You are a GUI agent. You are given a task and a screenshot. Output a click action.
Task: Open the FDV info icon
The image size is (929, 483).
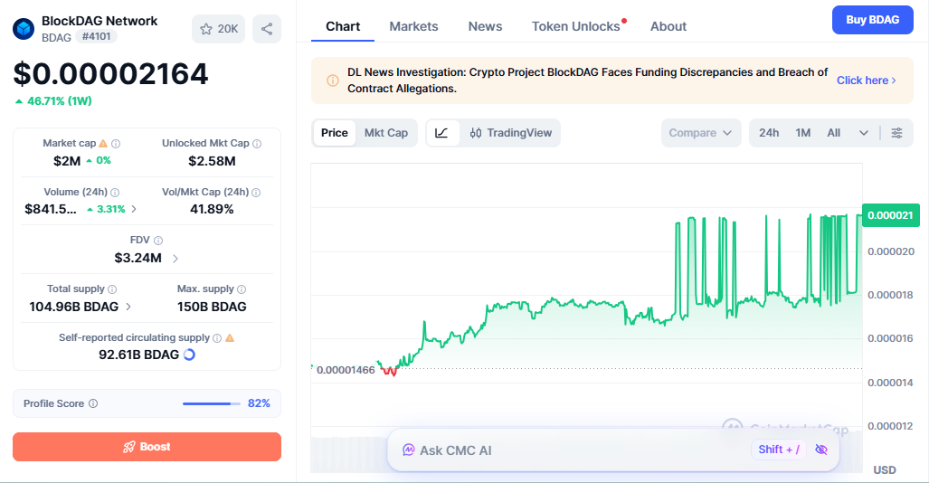point(158,240)
